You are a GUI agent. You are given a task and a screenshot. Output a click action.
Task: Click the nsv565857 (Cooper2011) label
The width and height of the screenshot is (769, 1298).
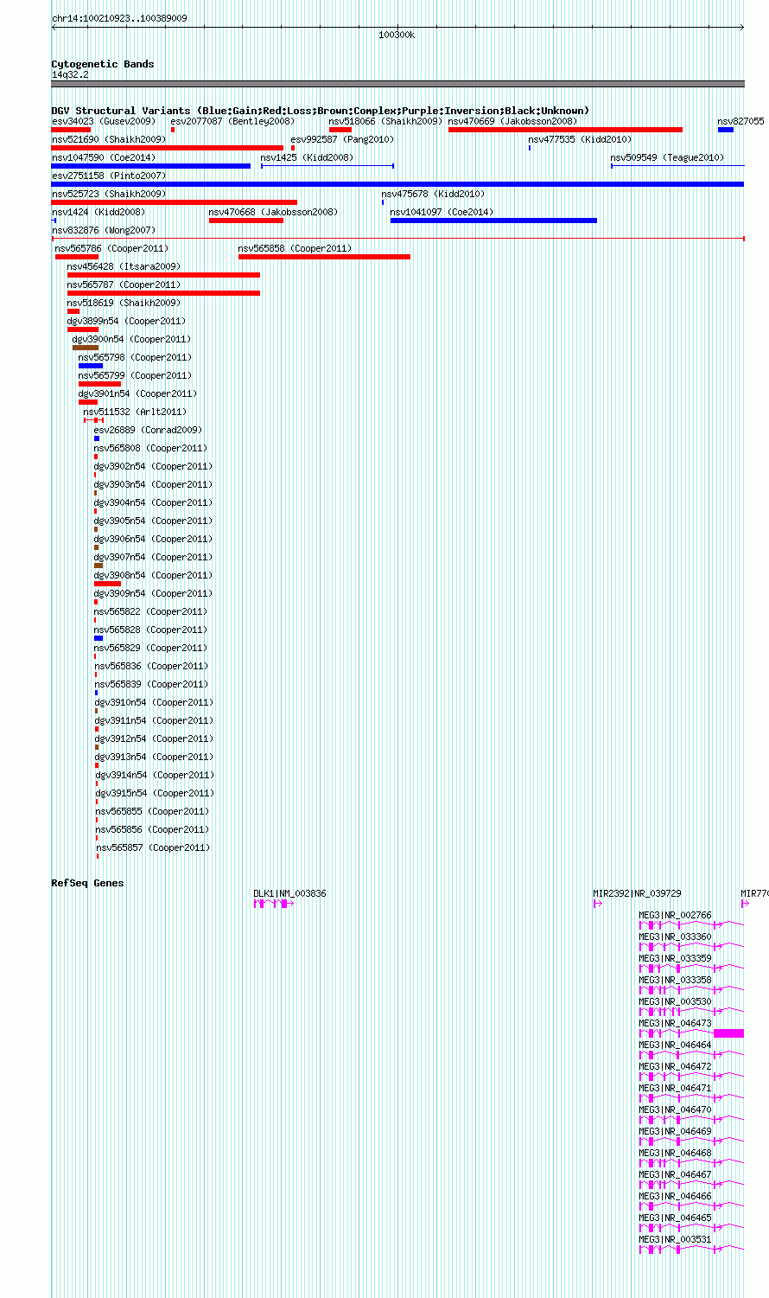click(154, 847)
